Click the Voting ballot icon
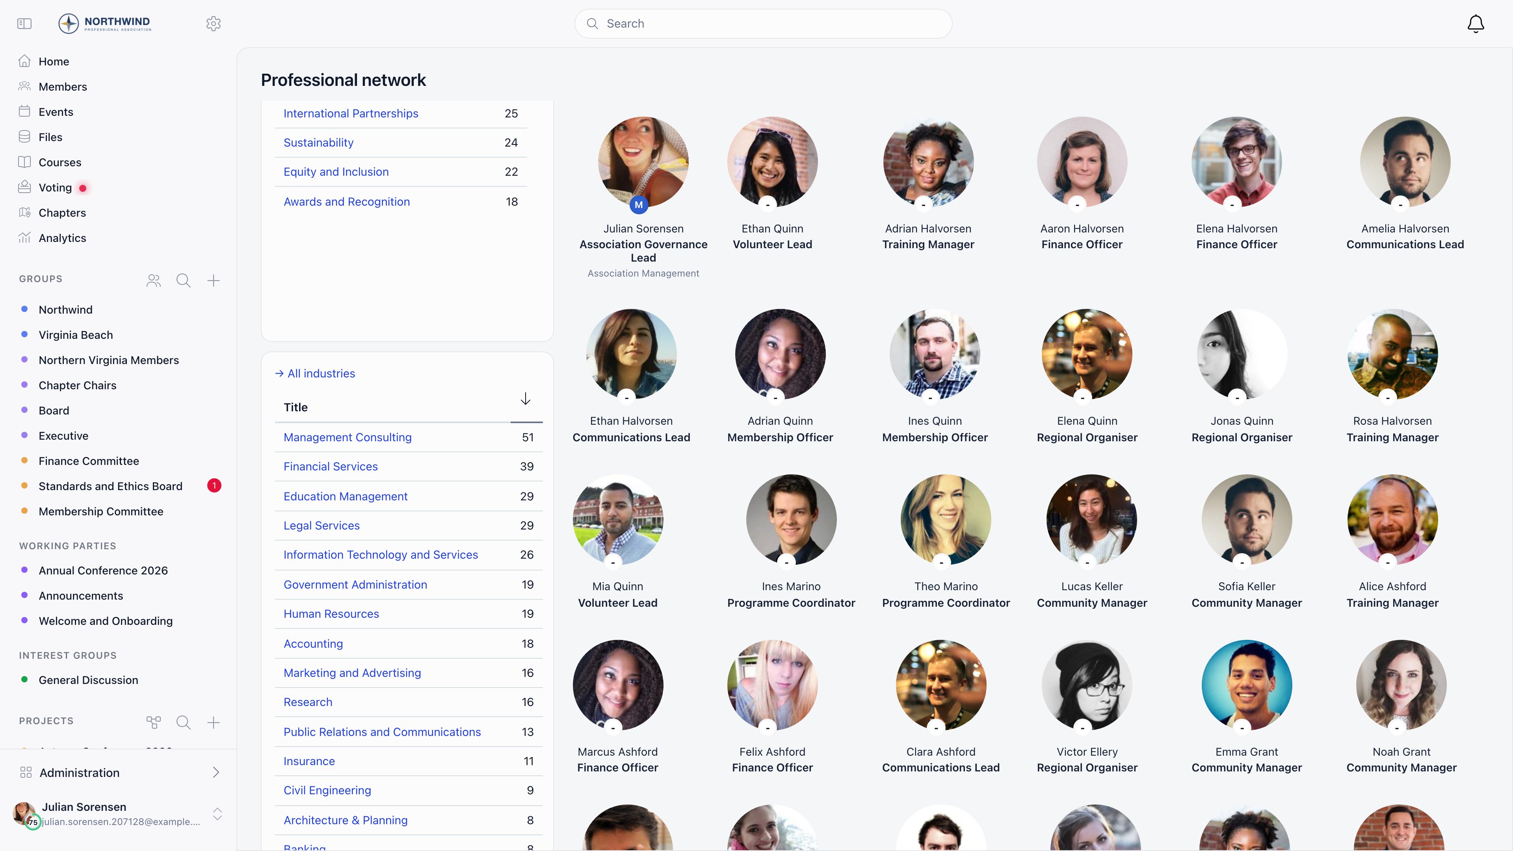Image resolution: width=1513 pixels, height=851 pixels. pyautogui.click(x=24, y=188)
